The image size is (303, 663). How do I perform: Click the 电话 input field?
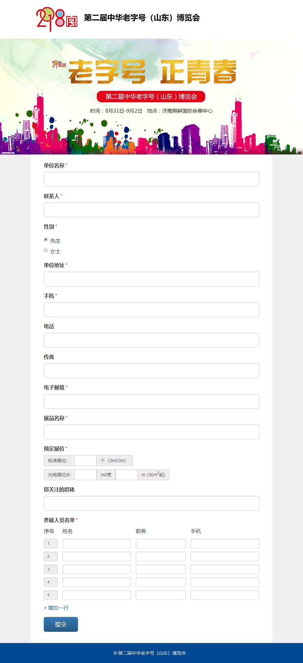(x=152, y=340)
